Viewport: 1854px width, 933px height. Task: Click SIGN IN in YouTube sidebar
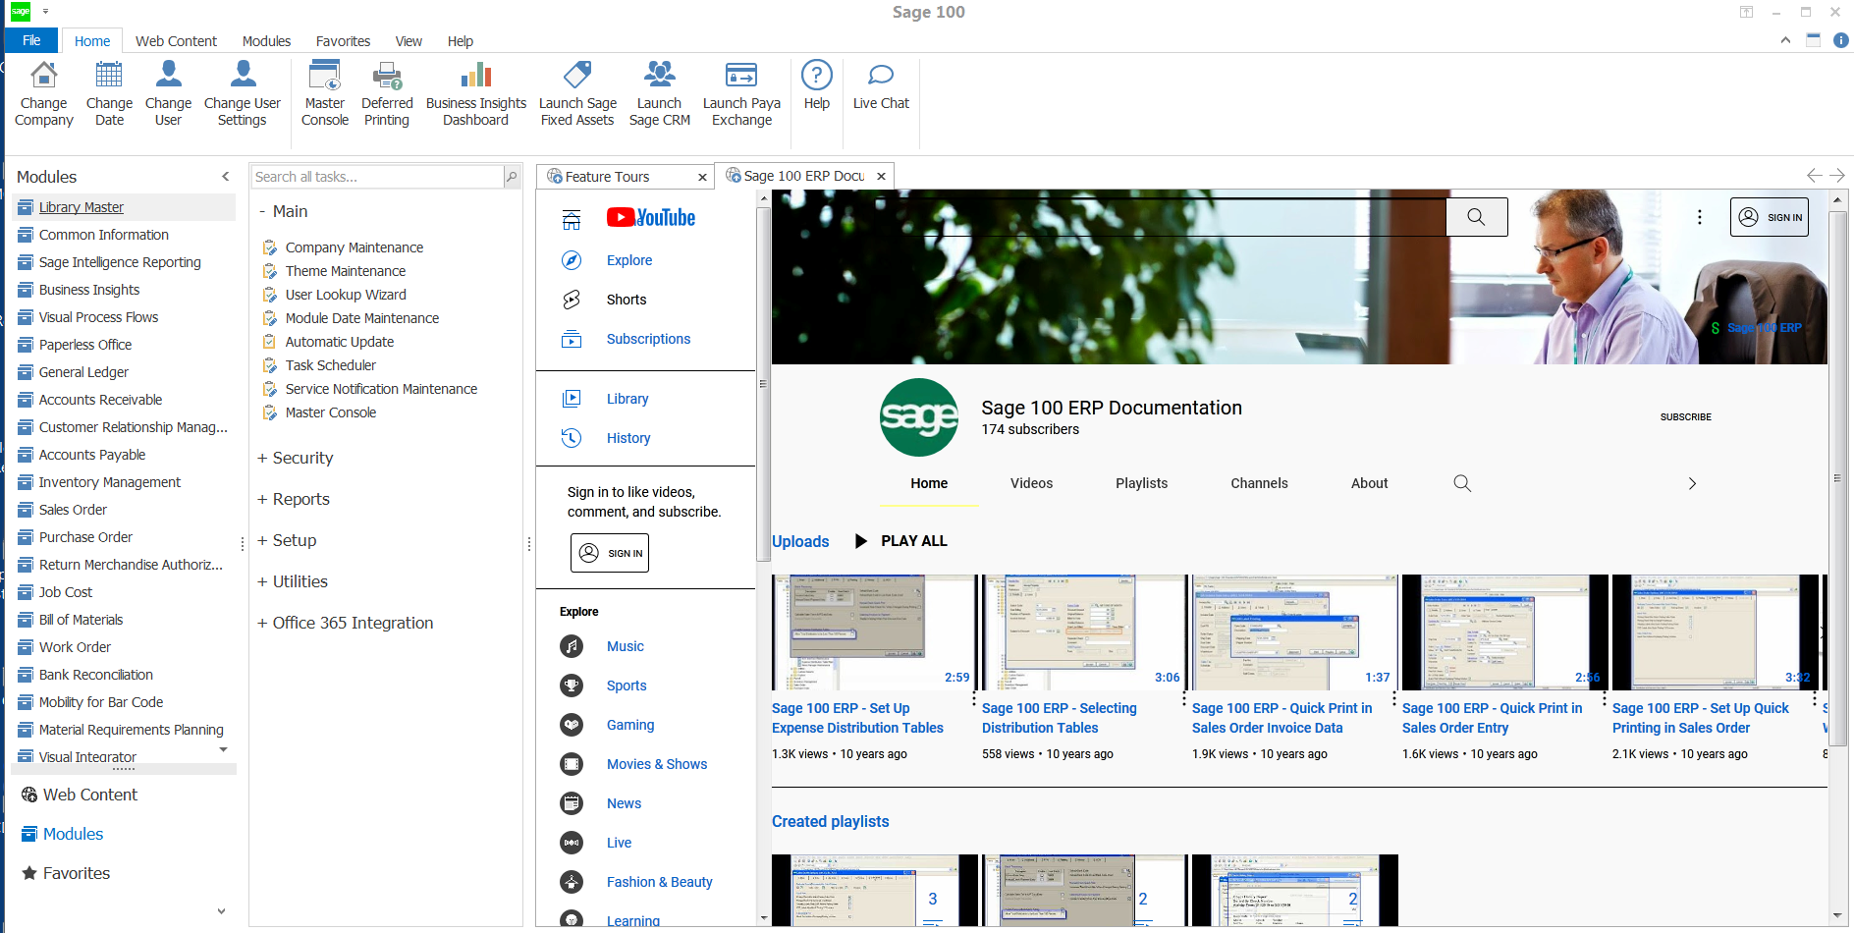coord(610,553)
